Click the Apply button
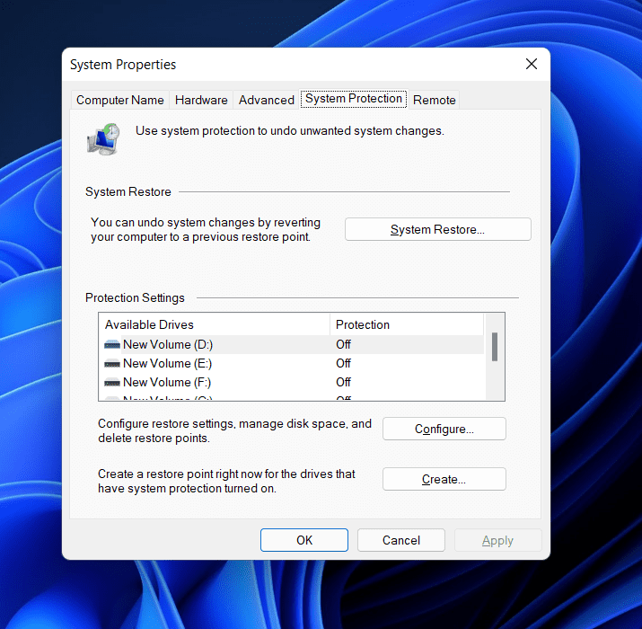 click(x=497, y=540)
